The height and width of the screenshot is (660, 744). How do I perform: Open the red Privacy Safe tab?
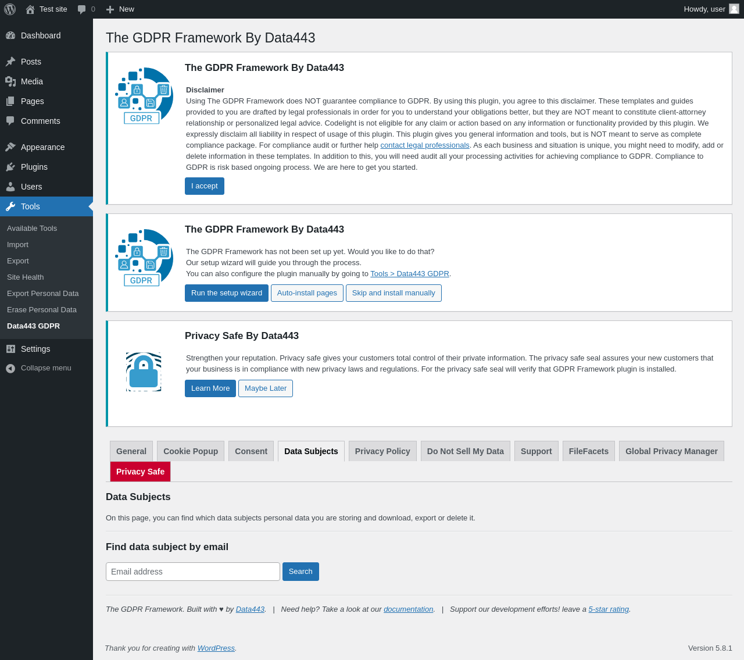pyautogui.click(x=140, y=472)
